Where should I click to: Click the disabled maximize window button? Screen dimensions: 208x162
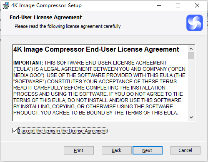tap(178, 5)
